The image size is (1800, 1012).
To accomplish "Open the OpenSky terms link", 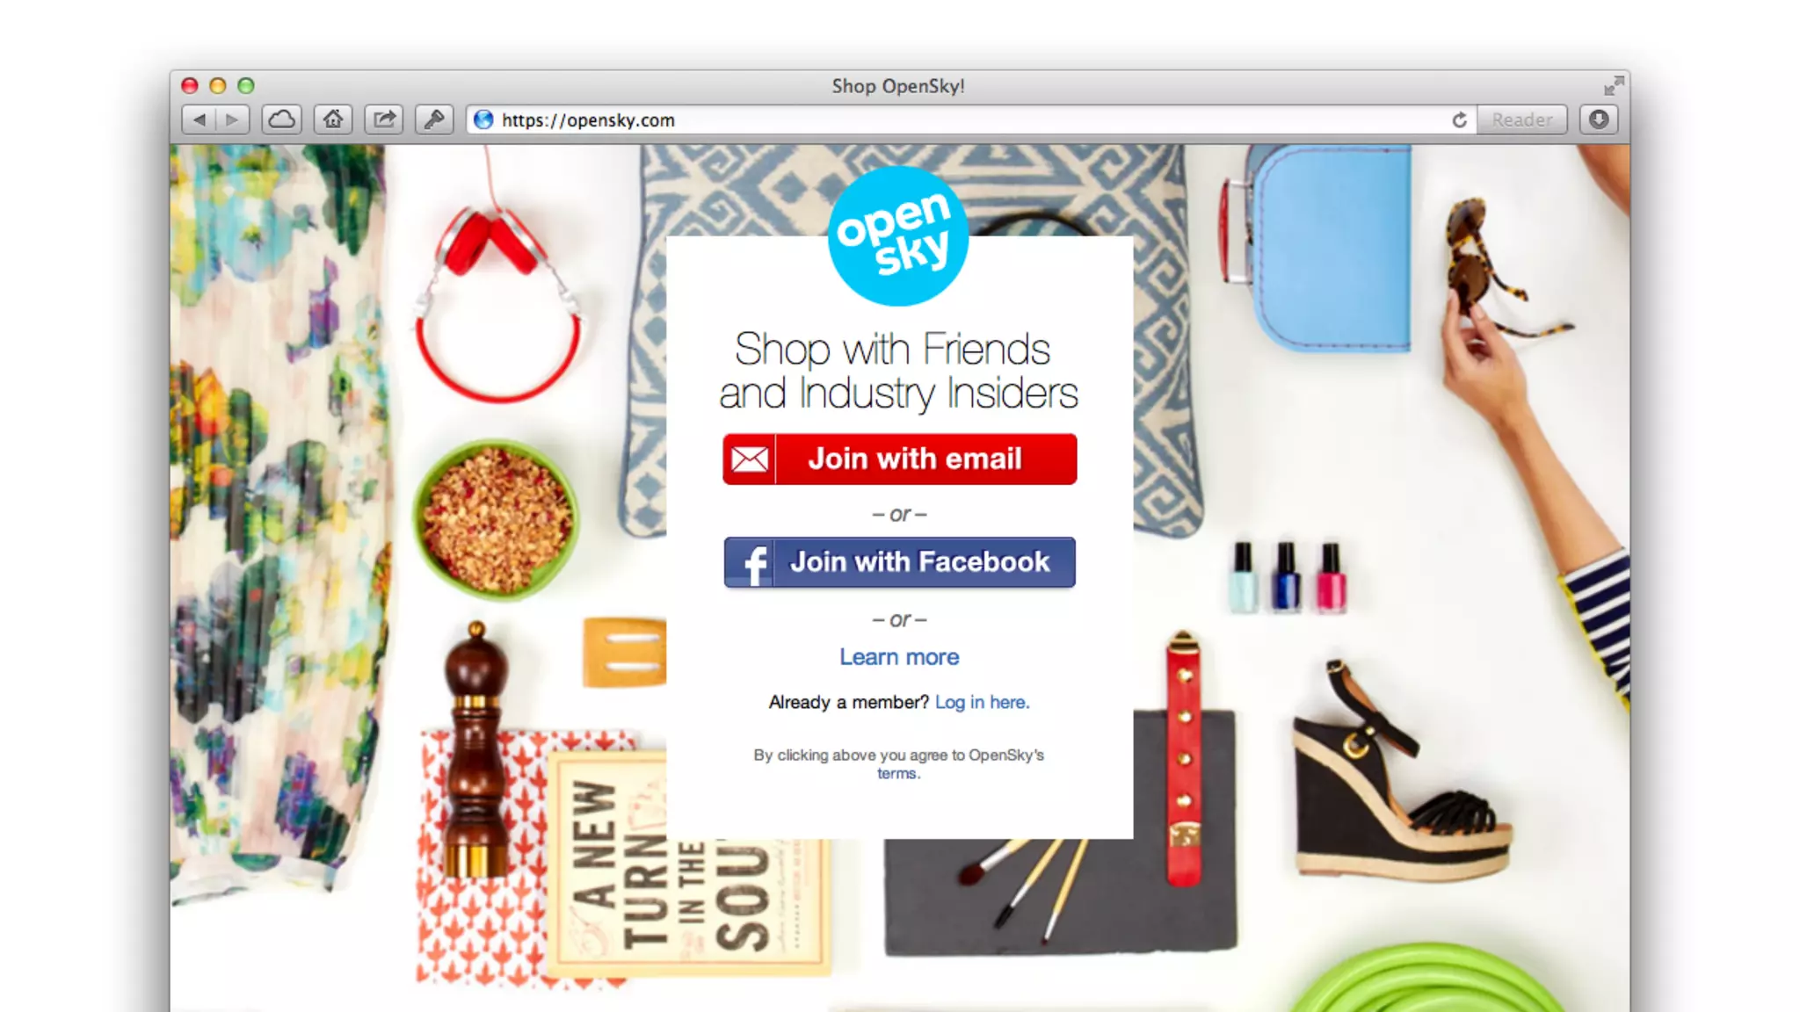I will pyautogui.click(x=897, y=774).
